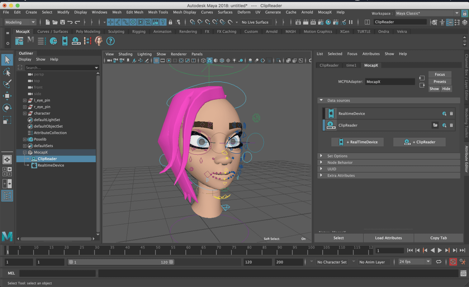
Task: Expand the Node Behavior section
Action: coord(321,162)
